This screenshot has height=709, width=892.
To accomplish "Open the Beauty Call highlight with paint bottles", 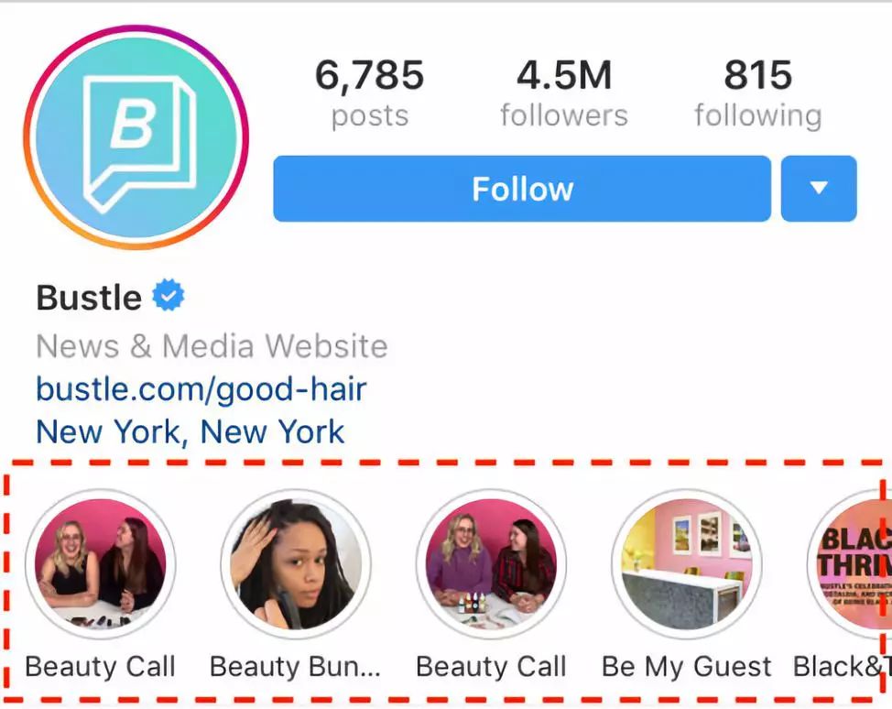I will [492, 563].
